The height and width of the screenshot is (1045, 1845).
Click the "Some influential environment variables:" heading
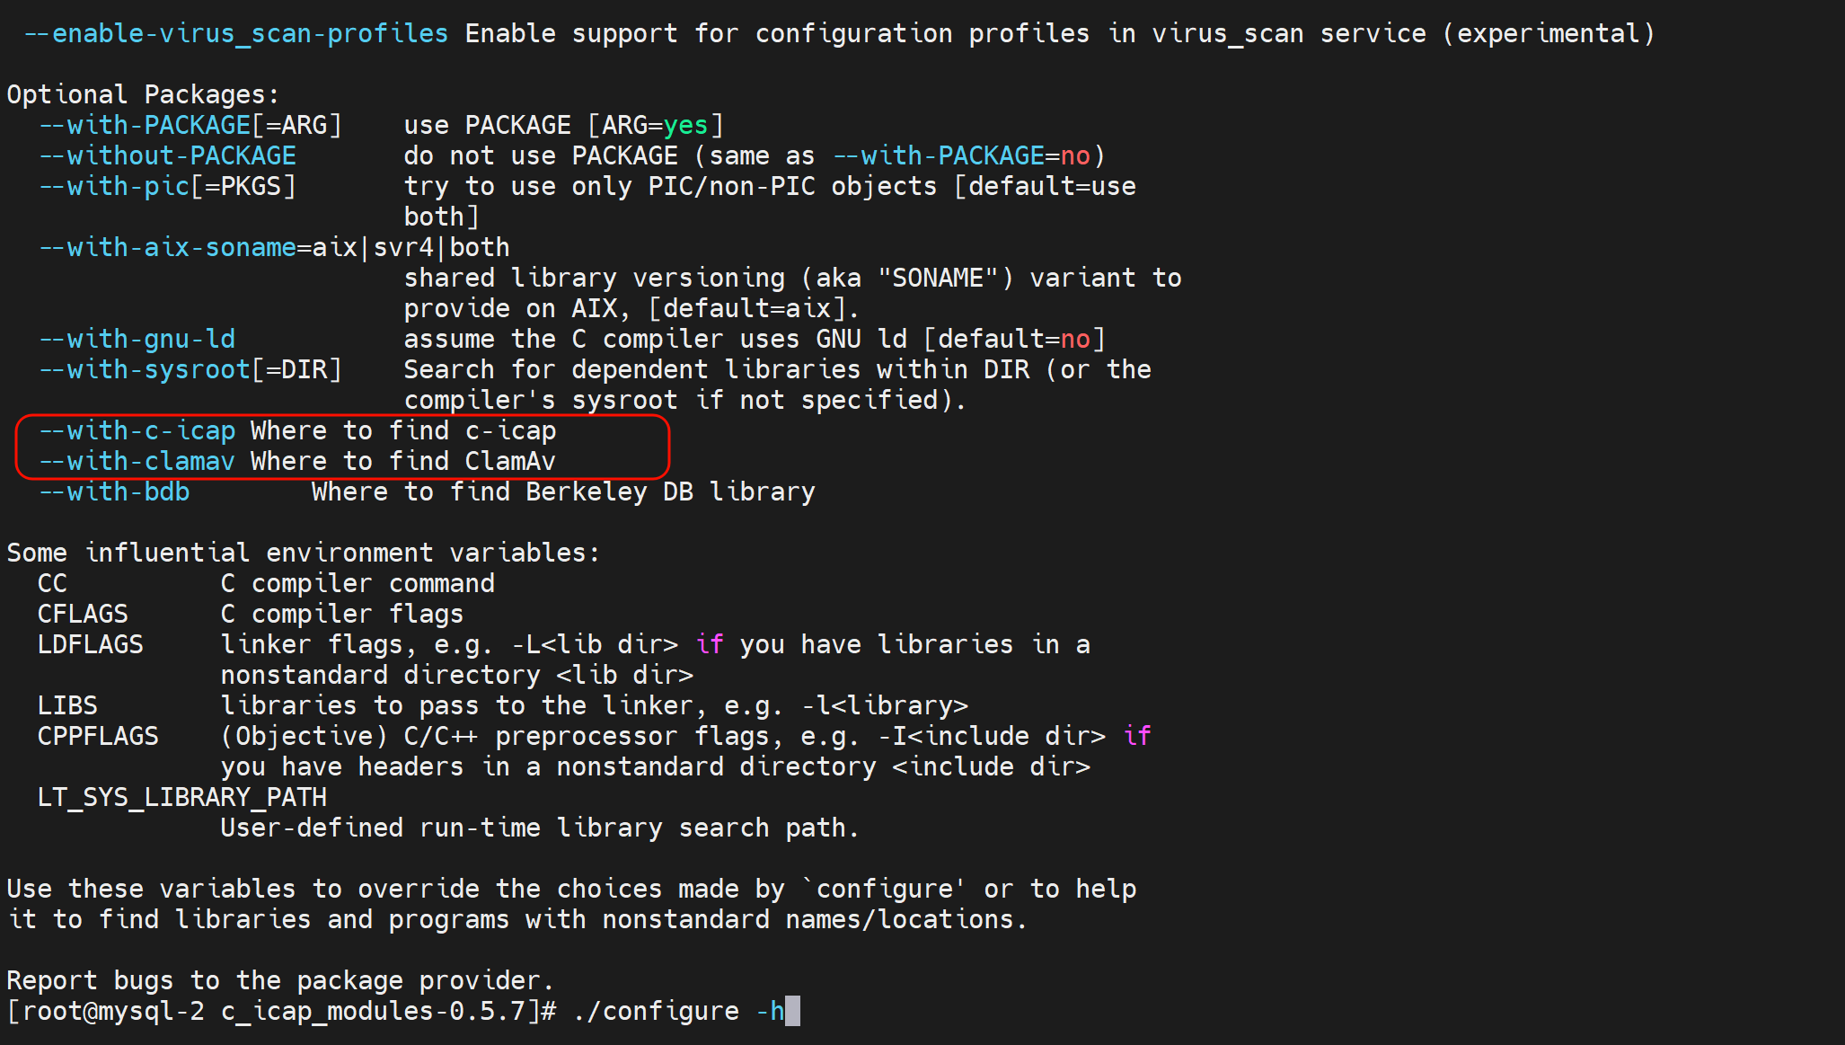(x=303, y=553)
